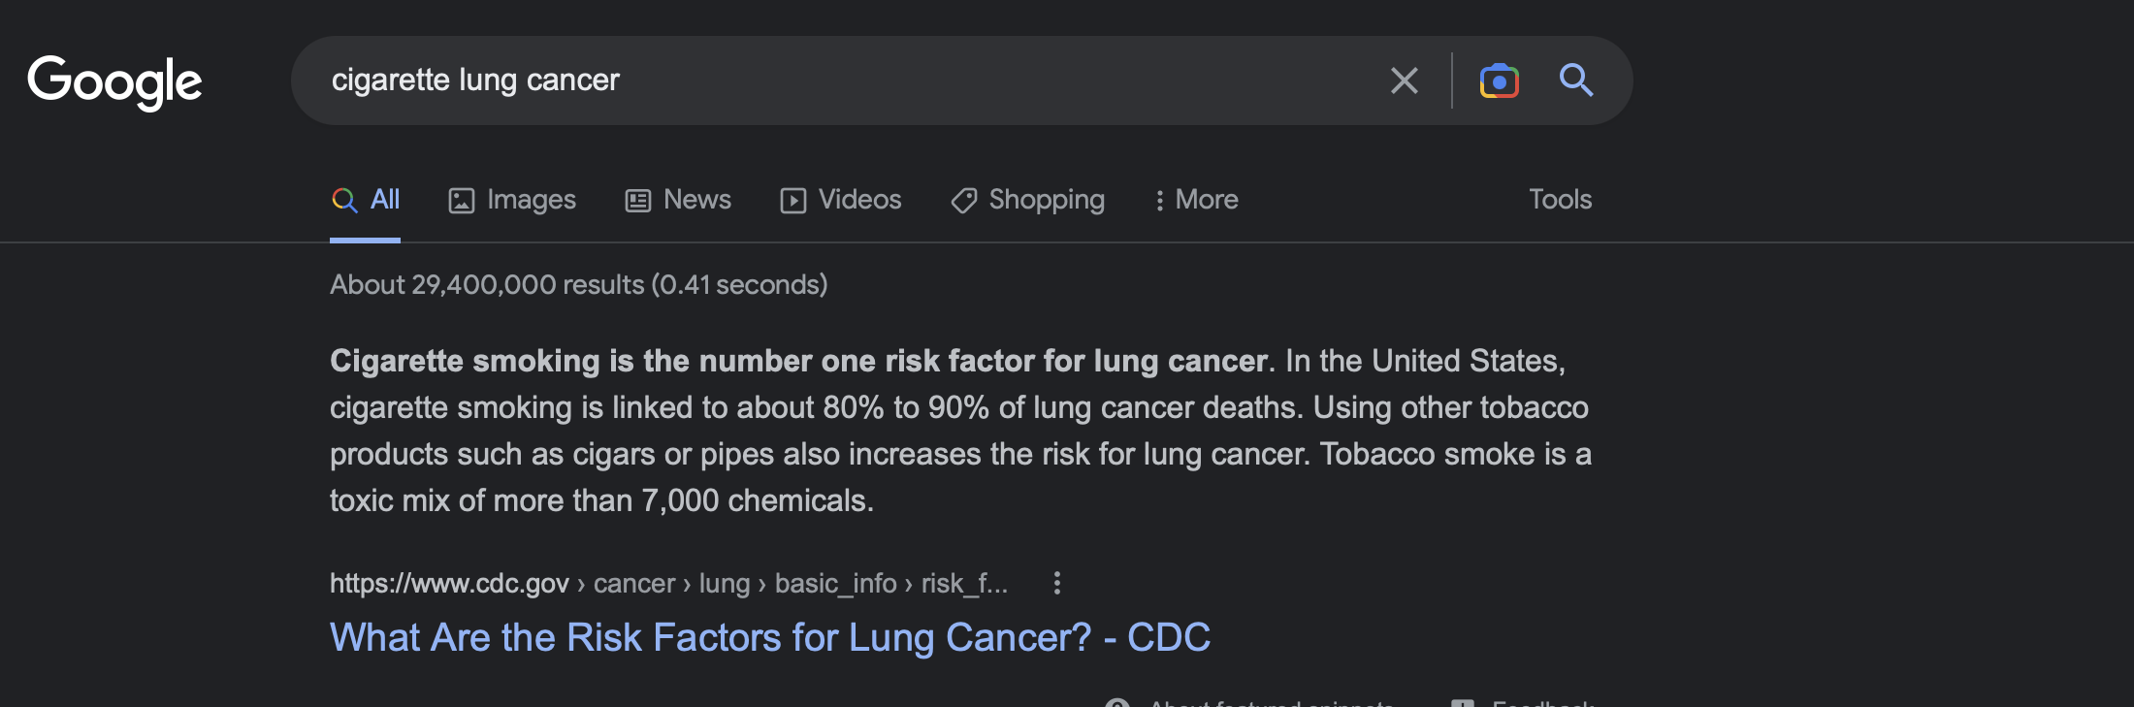Switch to the Images results tab

tap(512, 200)
